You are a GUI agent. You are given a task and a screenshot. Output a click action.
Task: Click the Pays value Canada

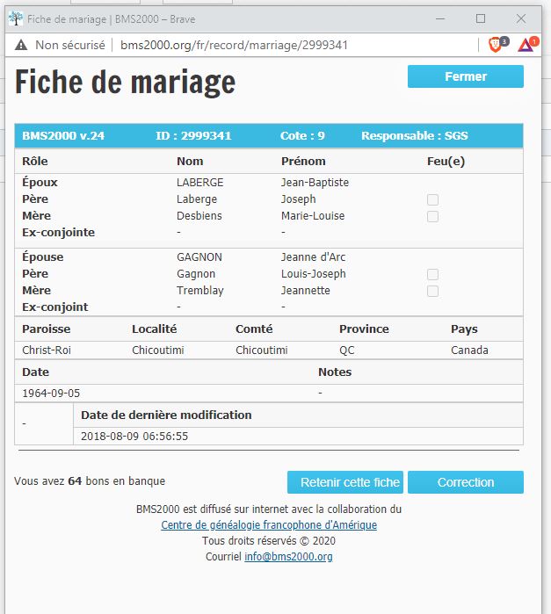469,350
